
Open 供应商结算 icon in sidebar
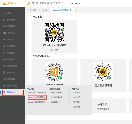(x=4, y=66)
